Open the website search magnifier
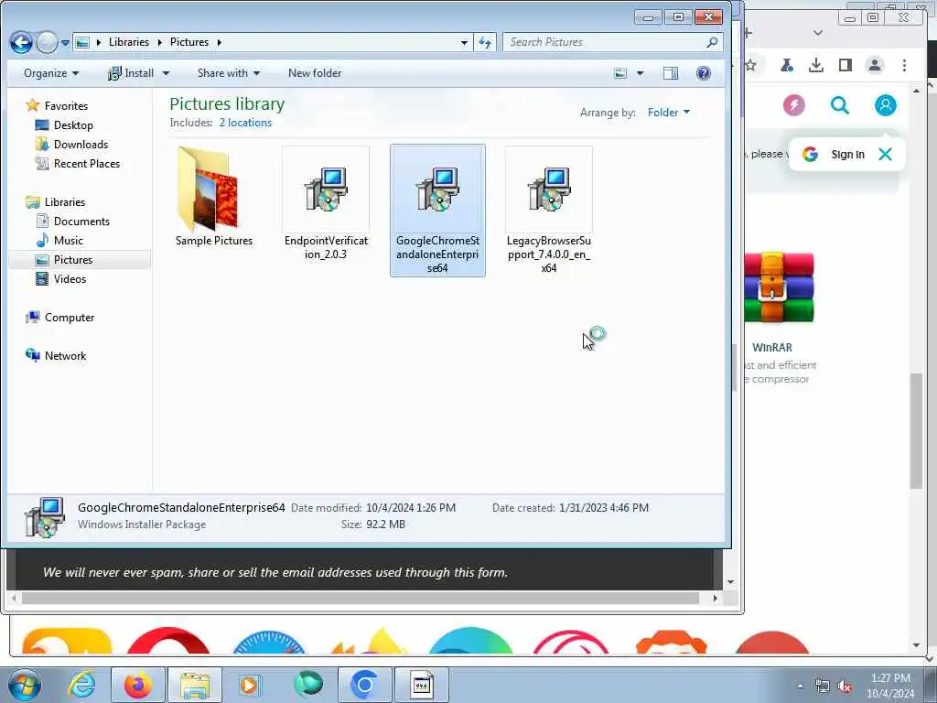 pos(840,105)
